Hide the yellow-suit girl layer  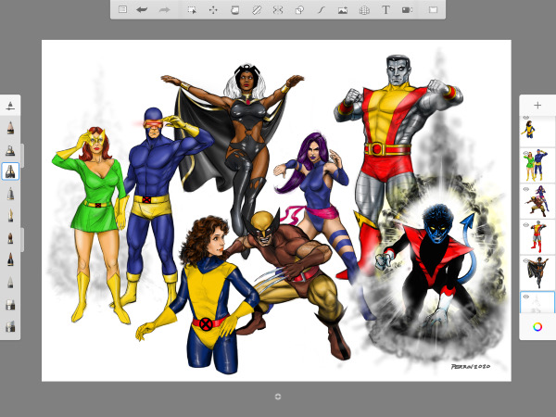coord(525,118)
